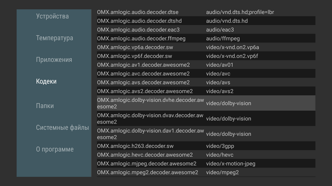The width and height of the screenshot is (332, 186).
Task: Select the hevc.decoder.awesome2 row
Action: tap(206, 155)
